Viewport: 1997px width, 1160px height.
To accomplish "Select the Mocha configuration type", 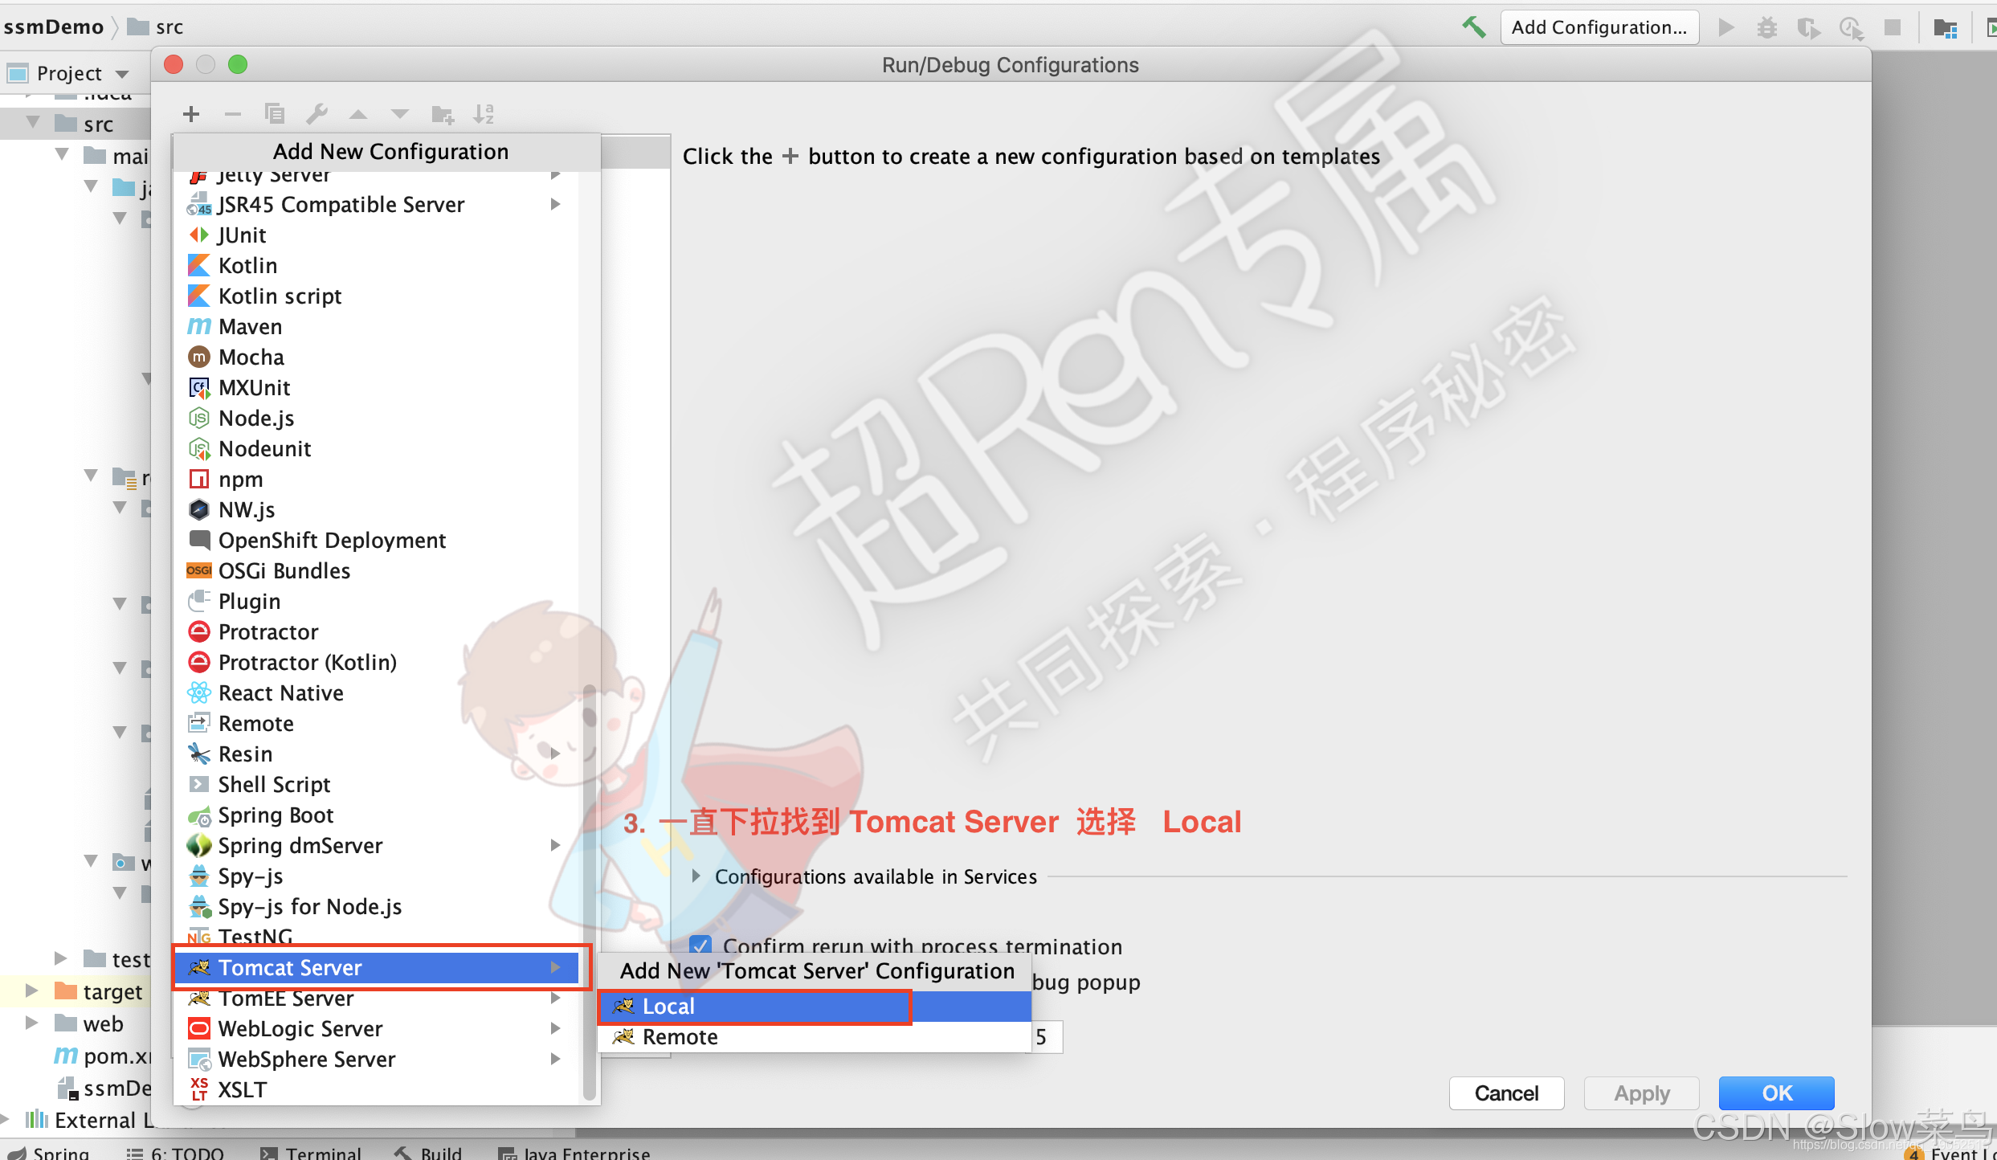I will tap(375, 357).
